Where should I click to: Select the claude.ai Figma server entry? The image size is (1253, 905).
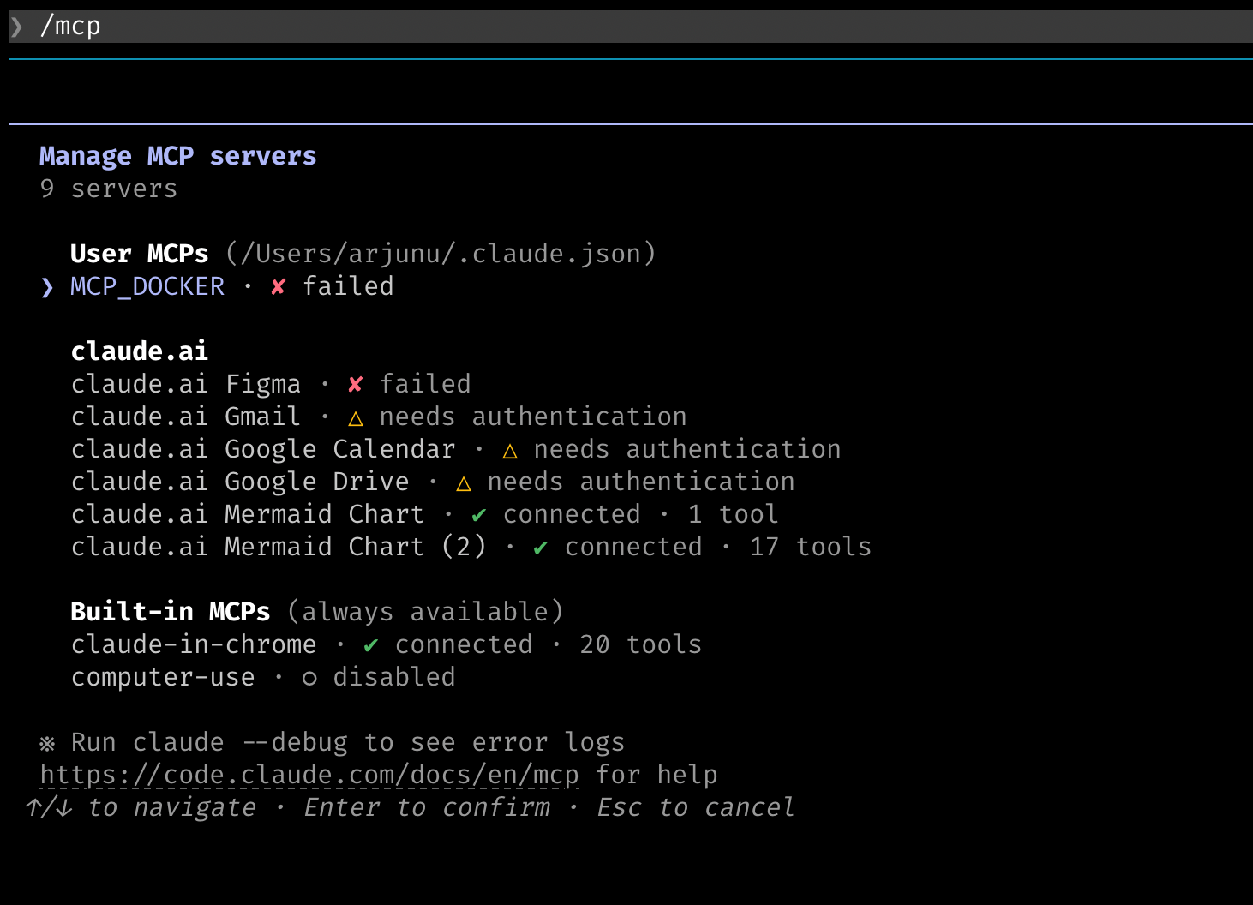pyautogui.click(x=186, y=384)
